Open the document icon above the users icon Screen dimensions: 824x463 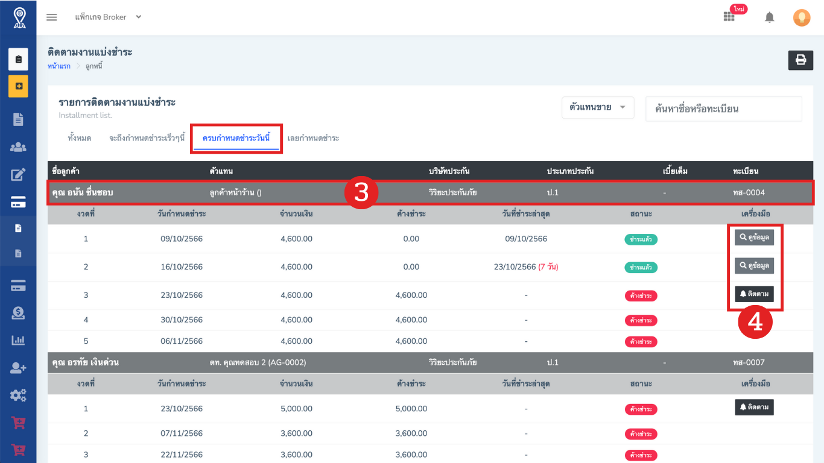pyautogui.click(x=18, y=119)
